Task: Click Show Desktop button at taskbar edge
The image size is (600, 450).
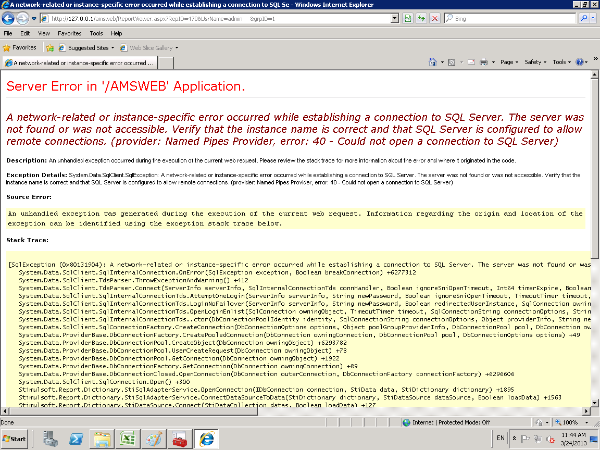Action: click(x=595, y=439)
